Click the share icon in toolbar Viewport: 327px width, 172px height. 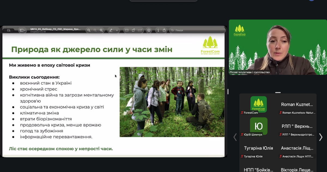click(x=164, y=30)
